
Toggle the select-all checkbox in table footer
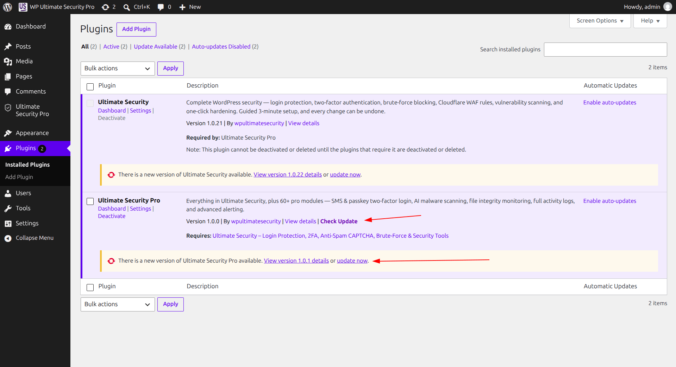point(90,287)
